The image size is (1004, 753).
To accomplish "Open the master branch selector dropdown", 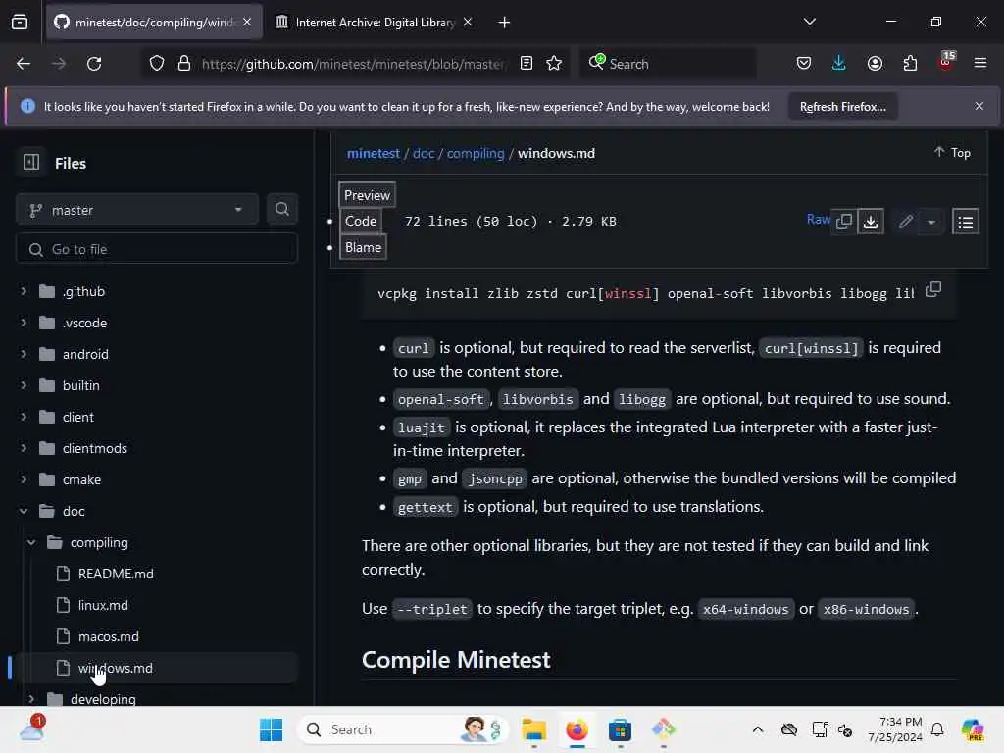I will pos(136,210).
